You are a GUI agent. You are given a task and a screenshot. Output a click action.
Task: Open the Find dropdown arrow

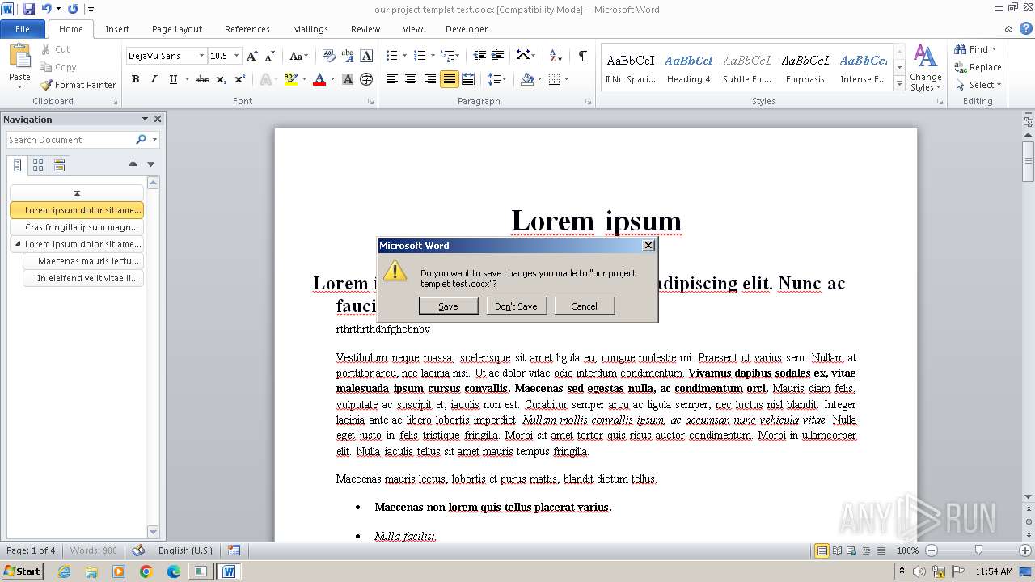point(994,49)
